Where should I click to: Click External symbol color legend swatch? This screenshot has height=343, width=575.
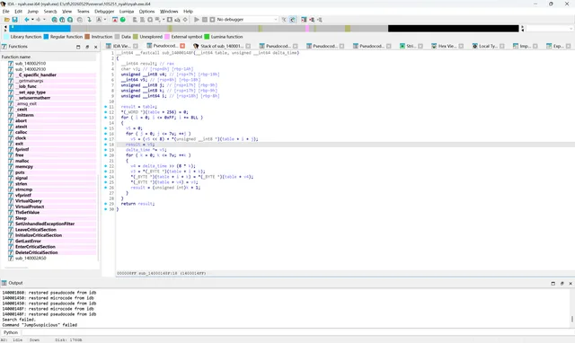(167, 37)
